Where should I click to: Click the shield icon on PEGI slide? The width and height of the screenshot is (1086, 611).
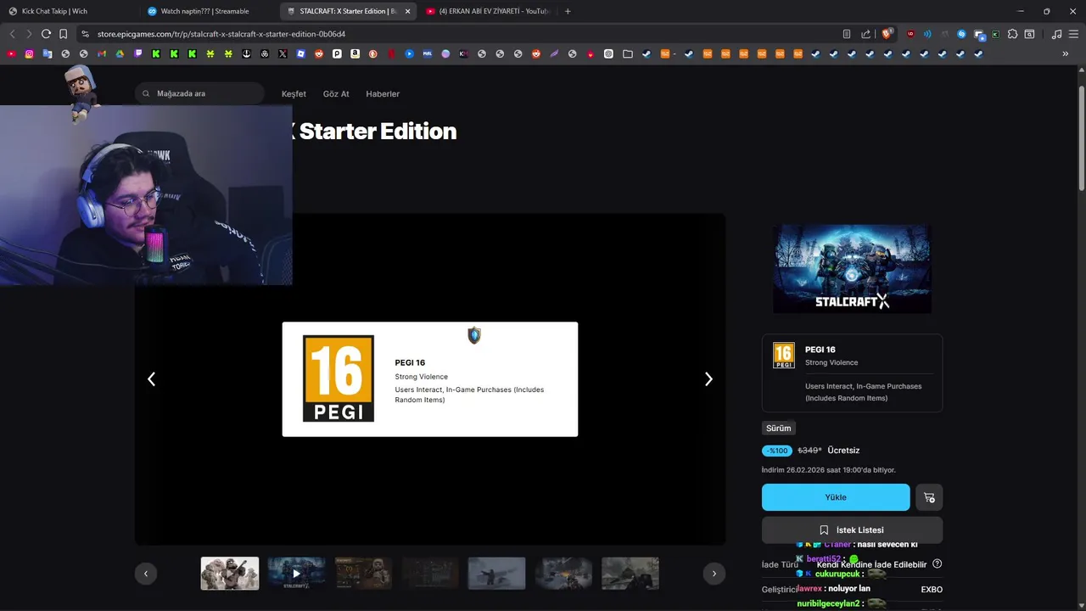474,336
